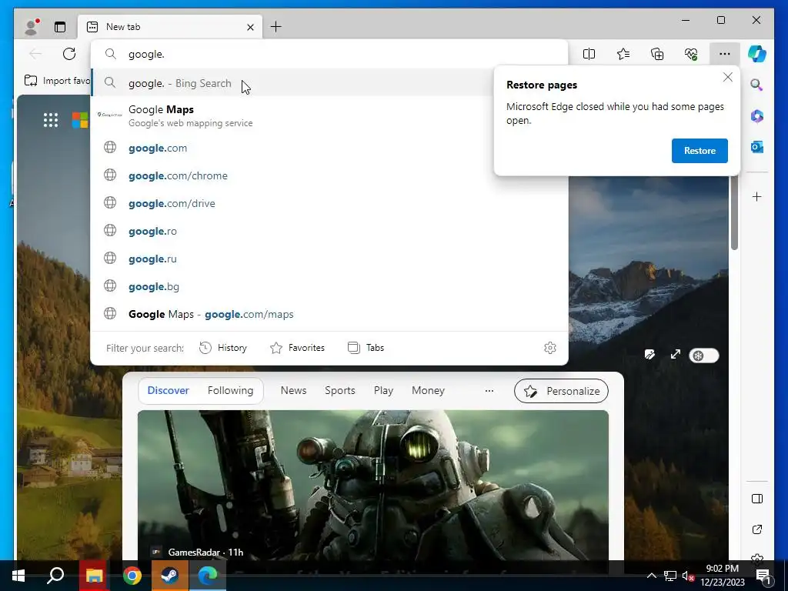
Task: Open the GamesRadar article image
Action: (373, 485)
